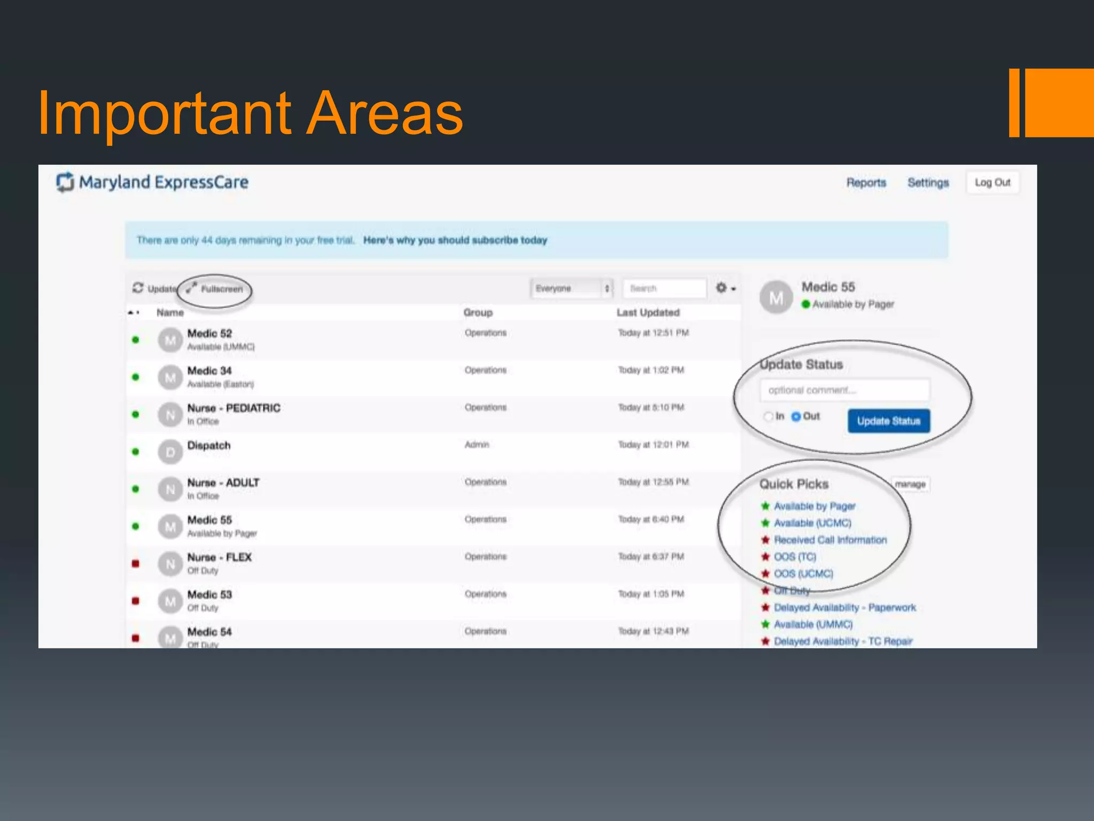Screen dimensions: 1094x821
Task: Click Medic 55 profile avatar in sidebar
Action: coord(776,298)
